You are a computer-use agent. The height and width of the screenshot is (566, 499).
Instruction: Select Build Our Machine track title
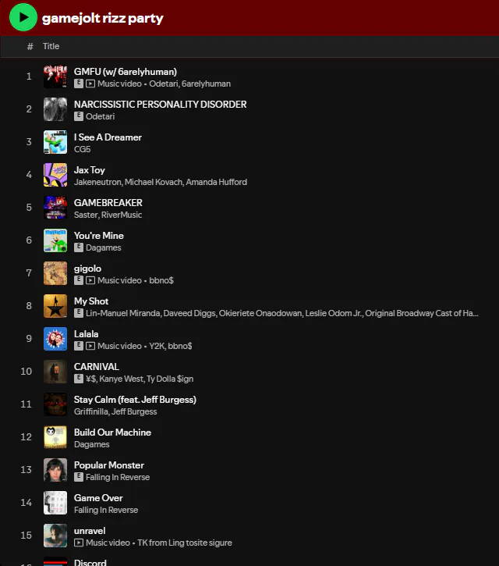pyautogui.click(x=112, y=433)
